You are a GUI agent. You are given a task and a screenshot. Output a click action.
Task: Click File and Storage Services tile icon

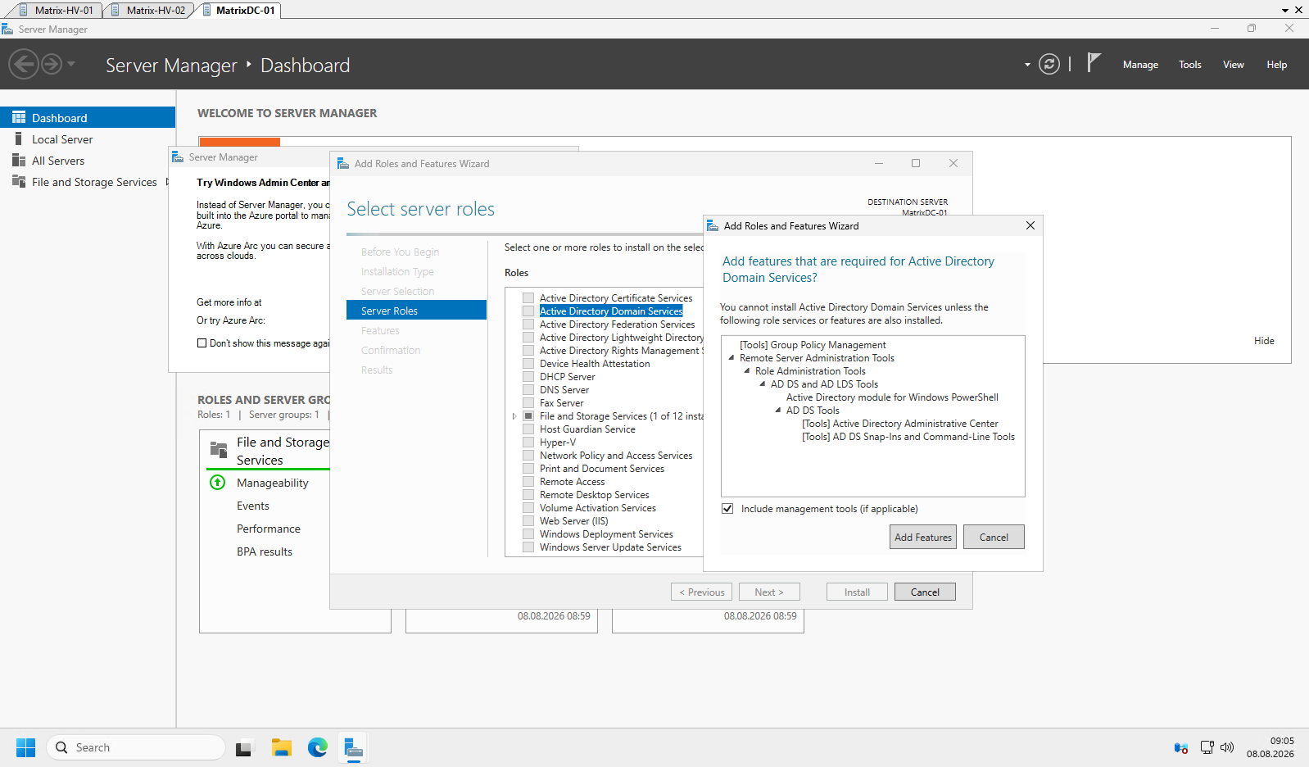[x=219, y=449]
